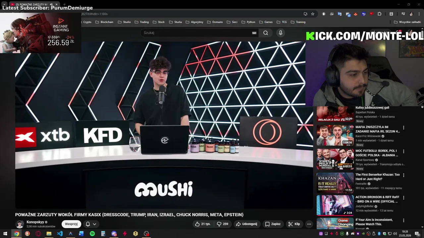Share the video via Udostępnij
This screenshot has height=238, width=424.
pyautogui.click(x=246, y=224)
